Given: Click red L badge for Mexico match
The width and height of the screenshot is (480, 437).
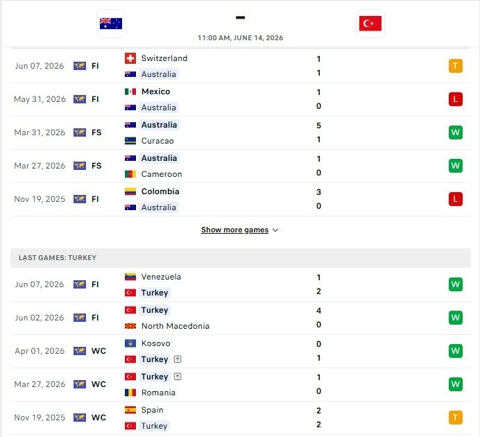Looking at the screenshot, I should (455, 99).
